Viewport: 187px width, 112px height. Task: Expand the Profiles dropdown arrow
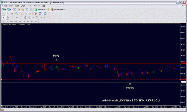[10, 10]
